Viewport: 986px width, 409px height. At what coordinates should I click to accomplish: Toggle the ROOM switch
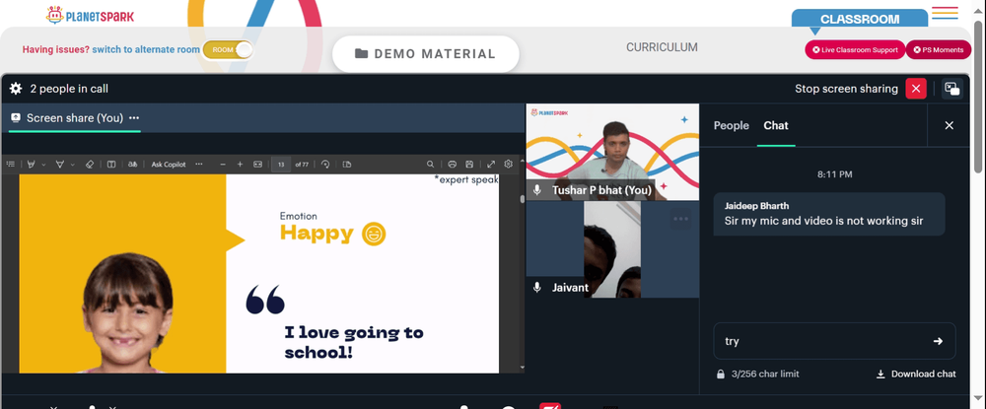(229, 49)
